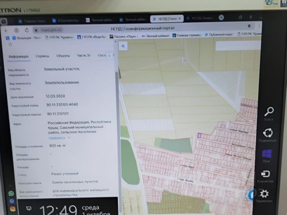Switch to the first Личный кабинет browser tab
This screenshot has height=215, width=287.
click(100, 20)
